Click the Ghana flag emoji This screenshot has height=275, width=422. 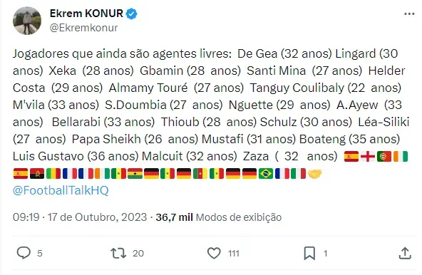click(x=135, y=174)
